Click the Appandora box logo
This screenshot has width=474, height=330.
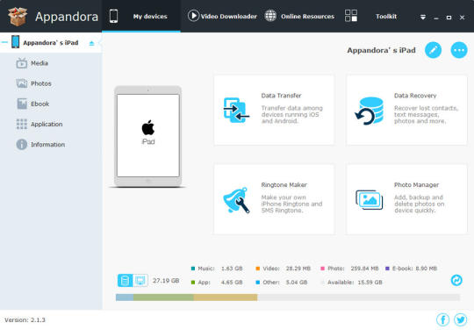[18, 17]
